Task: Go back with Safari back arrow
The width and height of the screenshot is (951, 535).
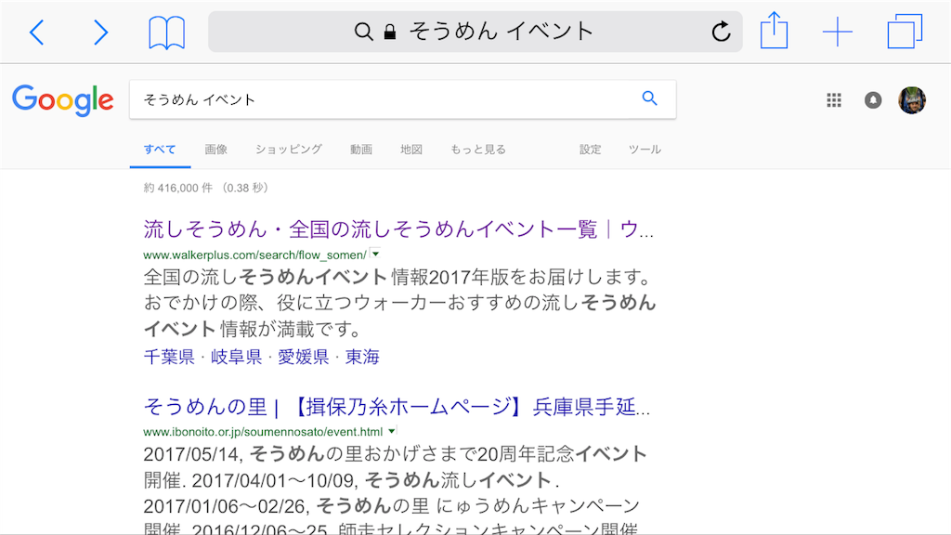Action: tap(37, 33)
